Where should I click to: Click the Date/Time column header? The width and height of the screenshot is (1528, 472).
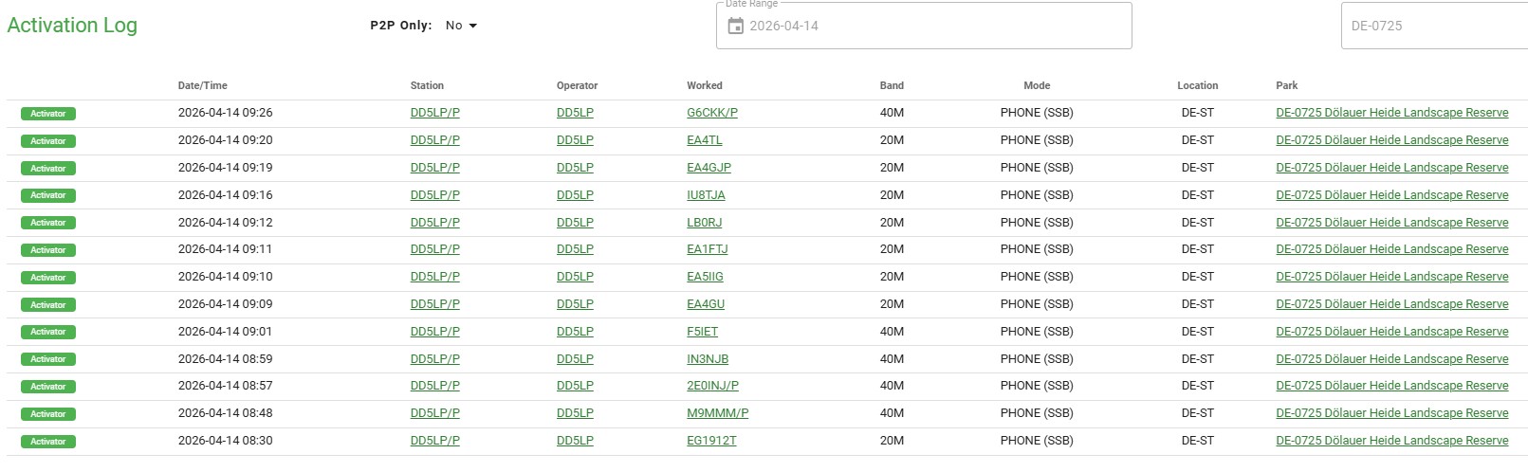(x=202, y=85)
